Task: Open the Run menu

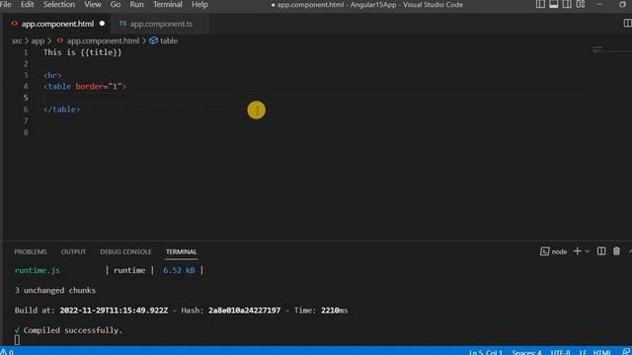Action: (136, 4)
